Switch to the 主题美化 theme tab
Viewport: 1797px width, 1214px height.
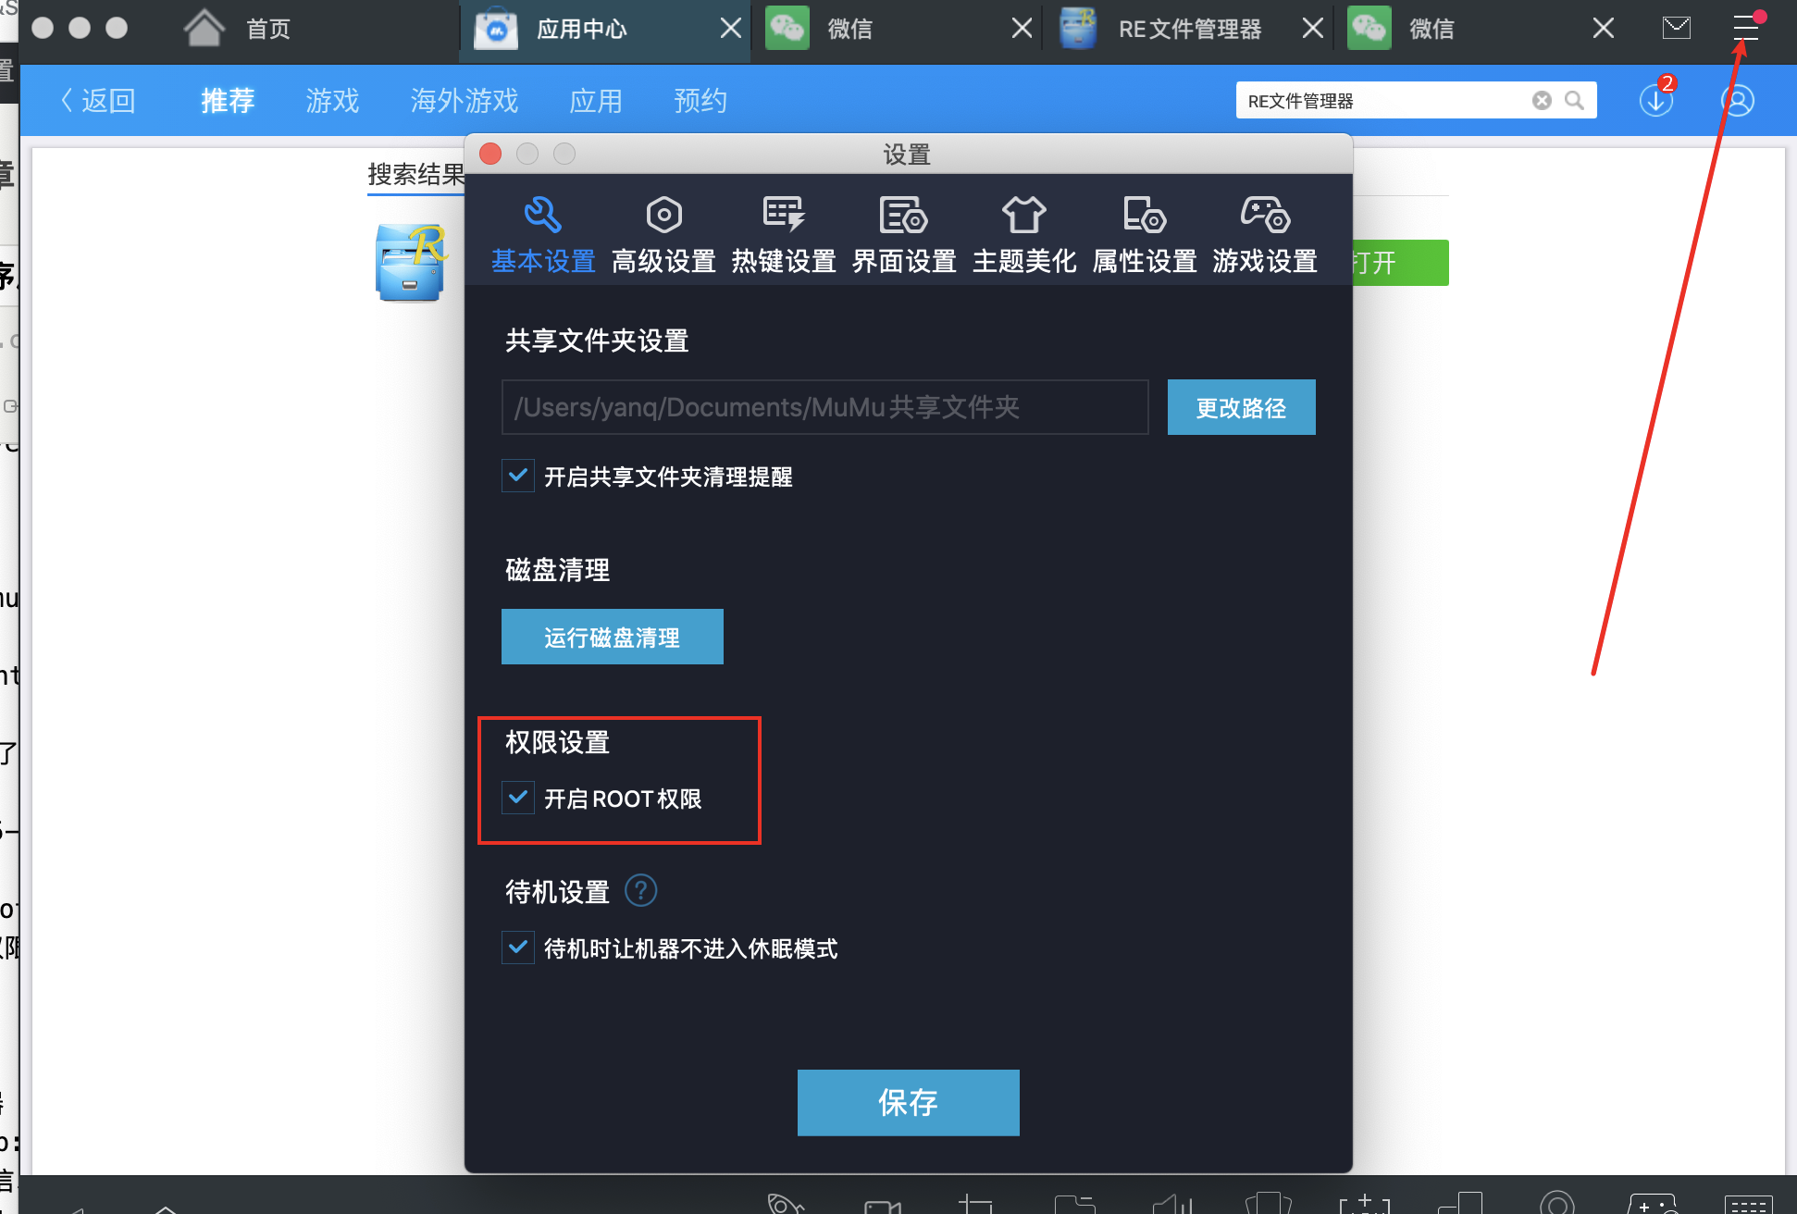click(x=1024, y=236)
